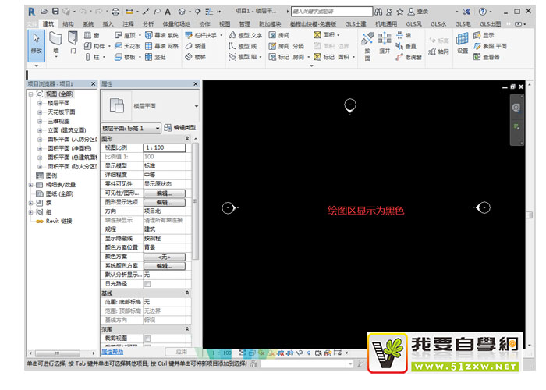The width and height of the screenshot is (546, 390).
Task: Click the 轴网 (Grid) datum tool
Action: (438, 51)
